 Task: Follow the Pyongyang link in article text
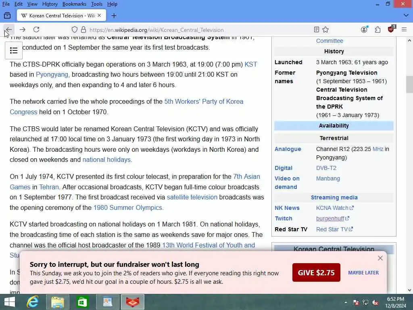click(x=52, y=75)
